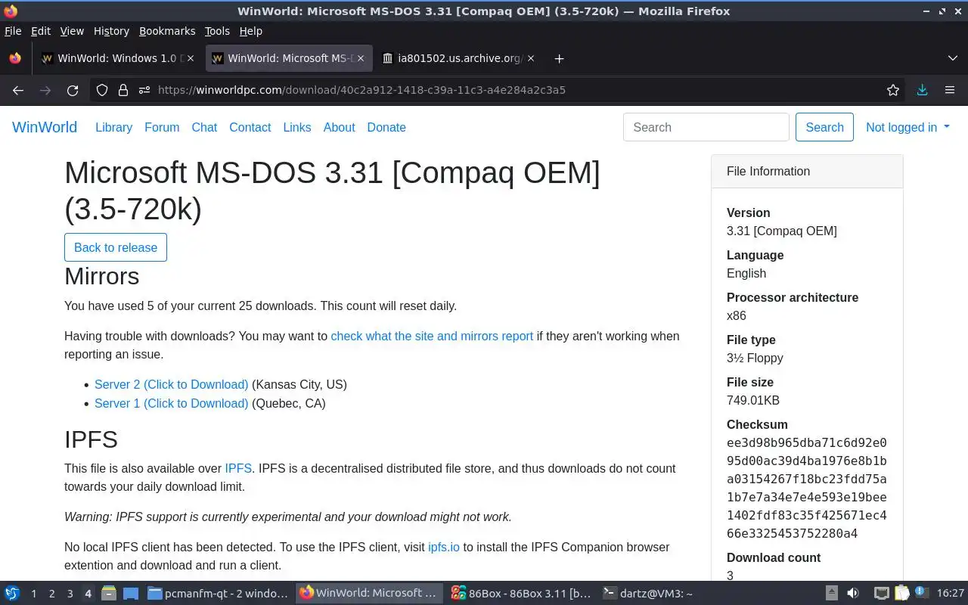
Task: Open Firefox View pinned icon
Action: coord(15,58)
